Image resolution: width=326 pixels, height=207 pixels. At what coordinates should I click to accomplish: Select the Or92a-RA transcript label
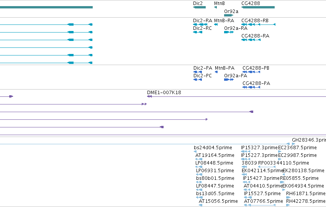point(236,28)
